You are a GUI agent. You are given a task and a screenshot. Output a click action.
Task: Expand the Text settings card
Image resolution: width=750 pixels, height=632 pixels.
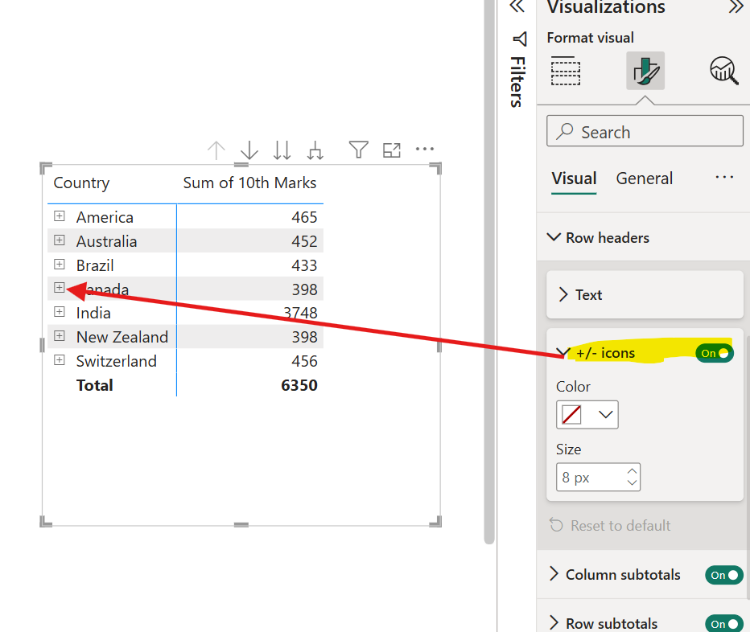pyautogui.click(x=644, y=295)
